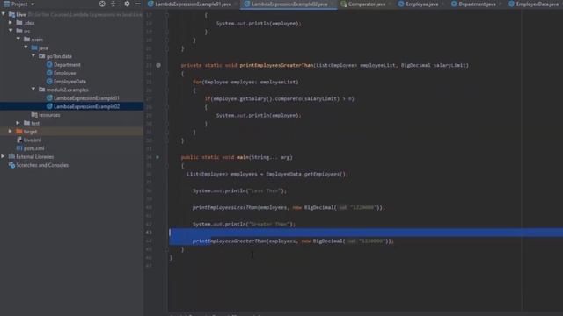Collapse the Live project root node
Screen dimensions: 563x316
pos(4,14)
